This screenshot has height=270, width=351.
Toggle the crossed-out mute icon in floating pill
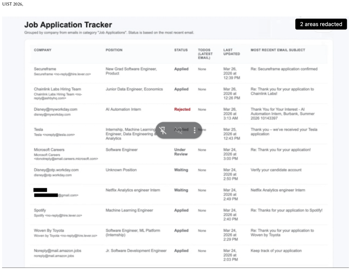point(179,130)
